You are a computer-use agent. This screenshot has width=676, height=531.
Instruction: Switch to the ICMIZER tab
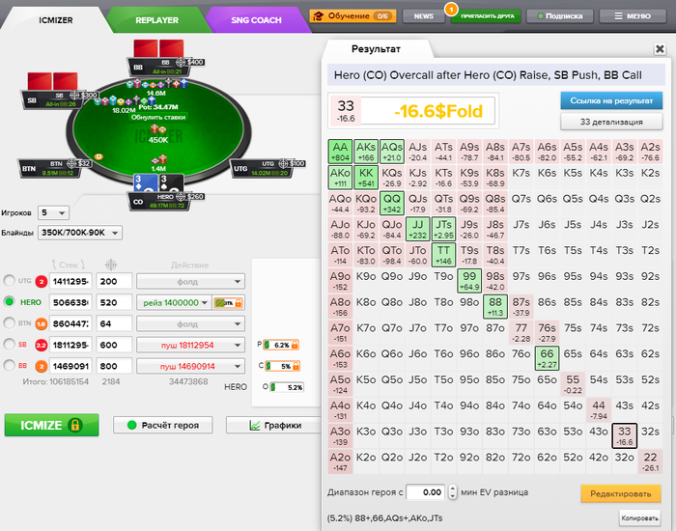pyautogui.click(x=56, y=20)
